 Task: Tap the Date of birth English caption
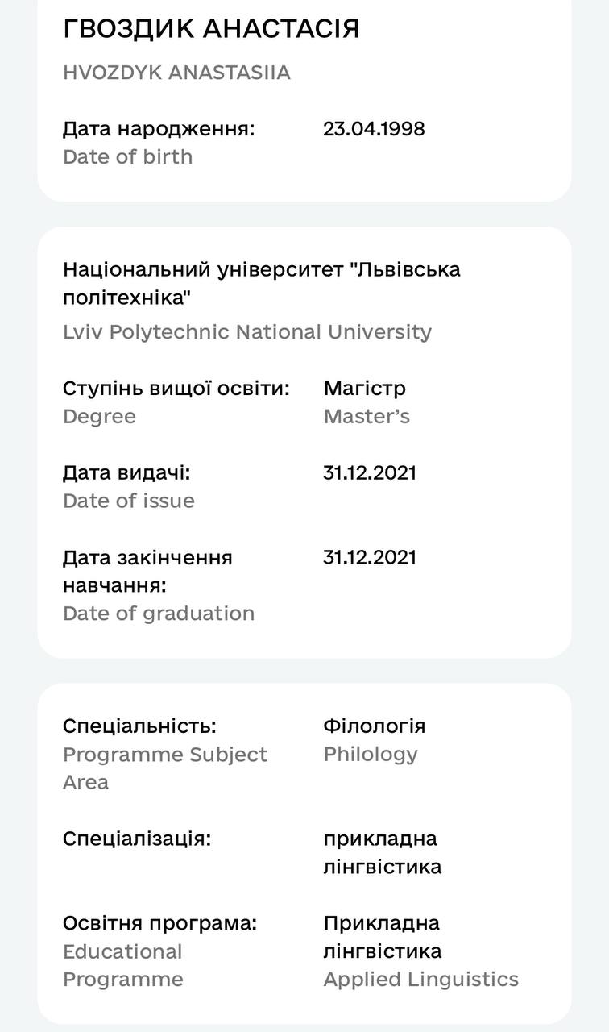click(x=127, y=156)
